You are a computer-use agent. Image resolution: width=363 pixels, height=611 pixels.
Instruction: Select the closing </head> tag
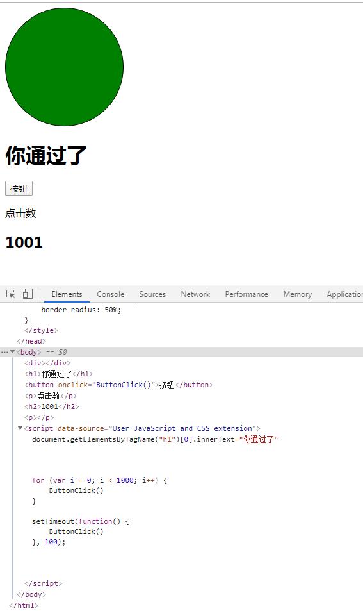point(31,341)
